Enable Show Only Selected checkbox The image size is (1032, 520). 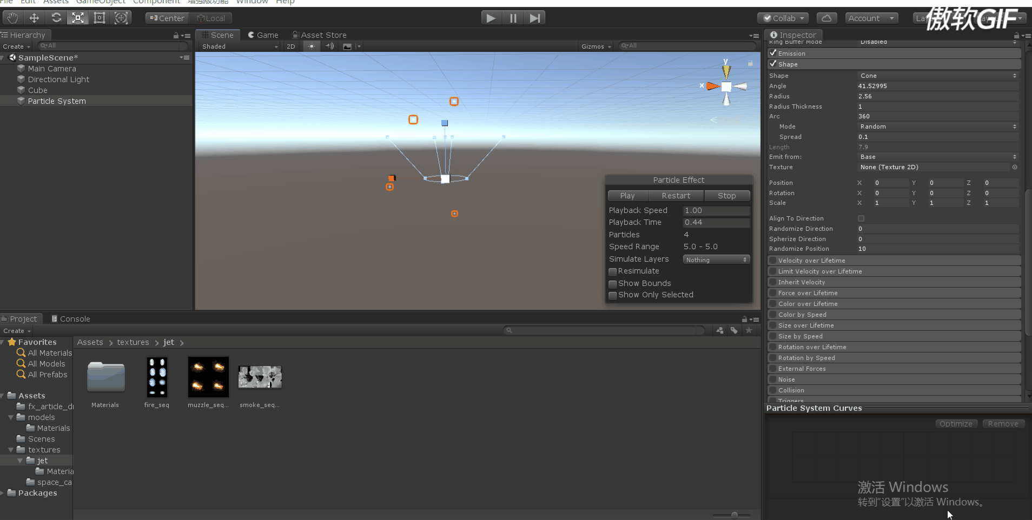tap(613, 295)
